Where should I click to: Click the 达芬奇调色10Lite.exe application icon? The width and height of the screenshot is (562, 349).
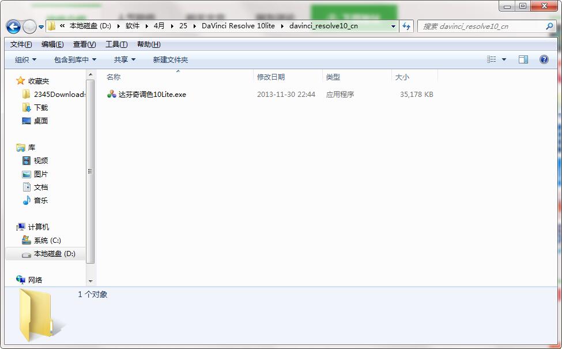[x=111, y=94]
